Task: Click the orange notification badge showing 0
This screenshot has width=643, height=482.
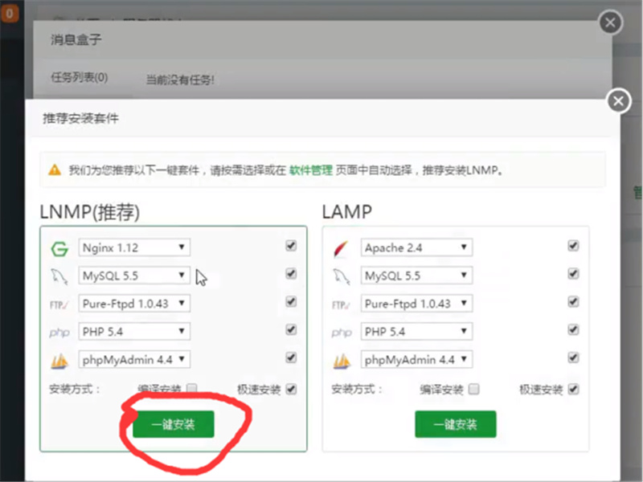Action: (x=10, y=14)
